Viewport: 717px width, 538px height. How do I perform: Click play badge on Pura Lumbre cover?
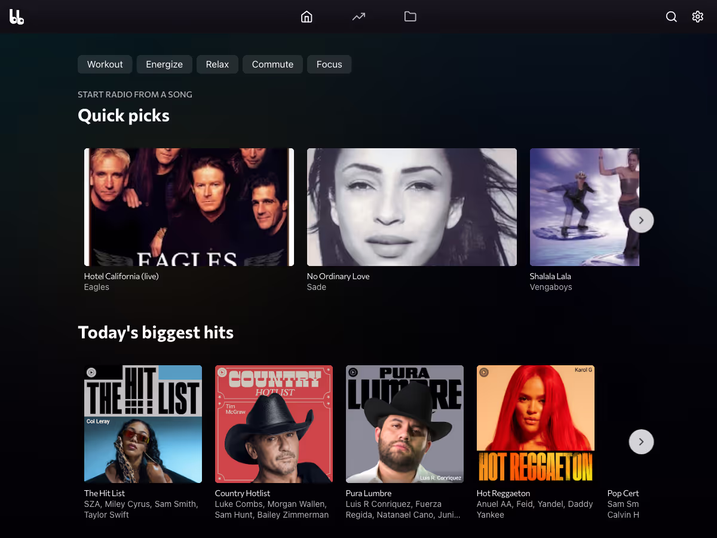(353, 372)
